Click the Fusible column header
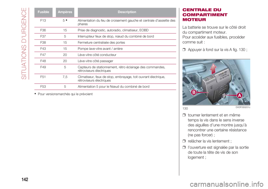Viewport: 268px width, 189px height. [44, 12]
